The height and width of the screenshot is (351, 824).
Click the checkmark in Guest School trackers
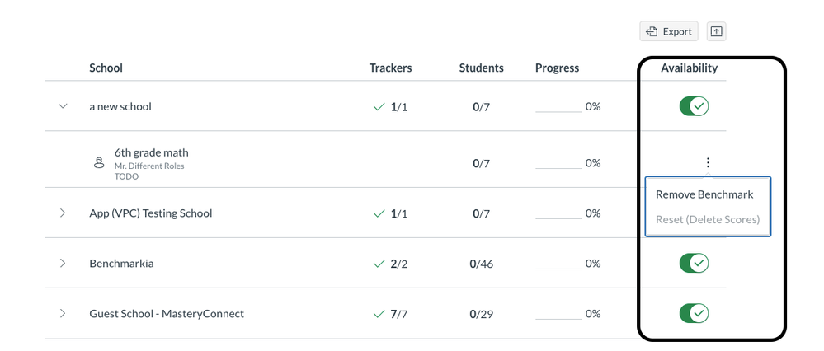379,314
